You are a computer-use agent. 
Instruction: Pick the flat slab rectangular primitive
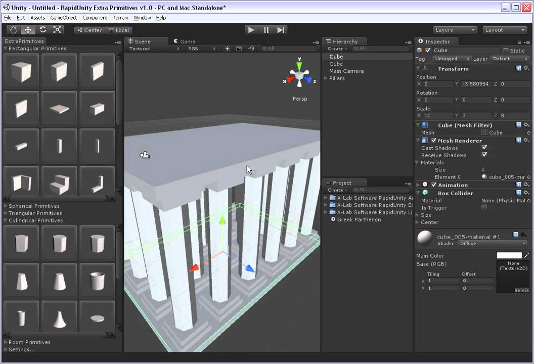pos(59,109)
